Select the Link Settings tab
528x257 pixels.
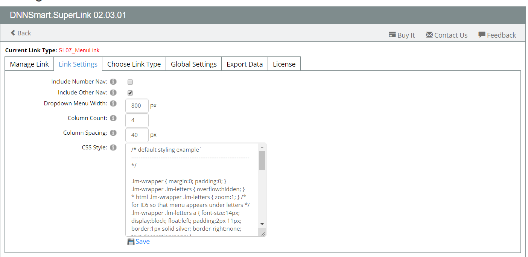(78, 64)
